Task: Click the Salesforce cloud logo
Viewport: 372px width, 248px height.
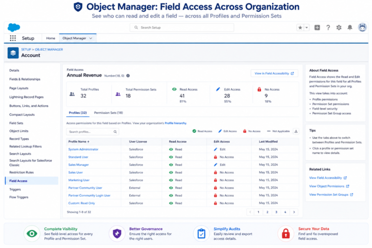Action: 14,28
